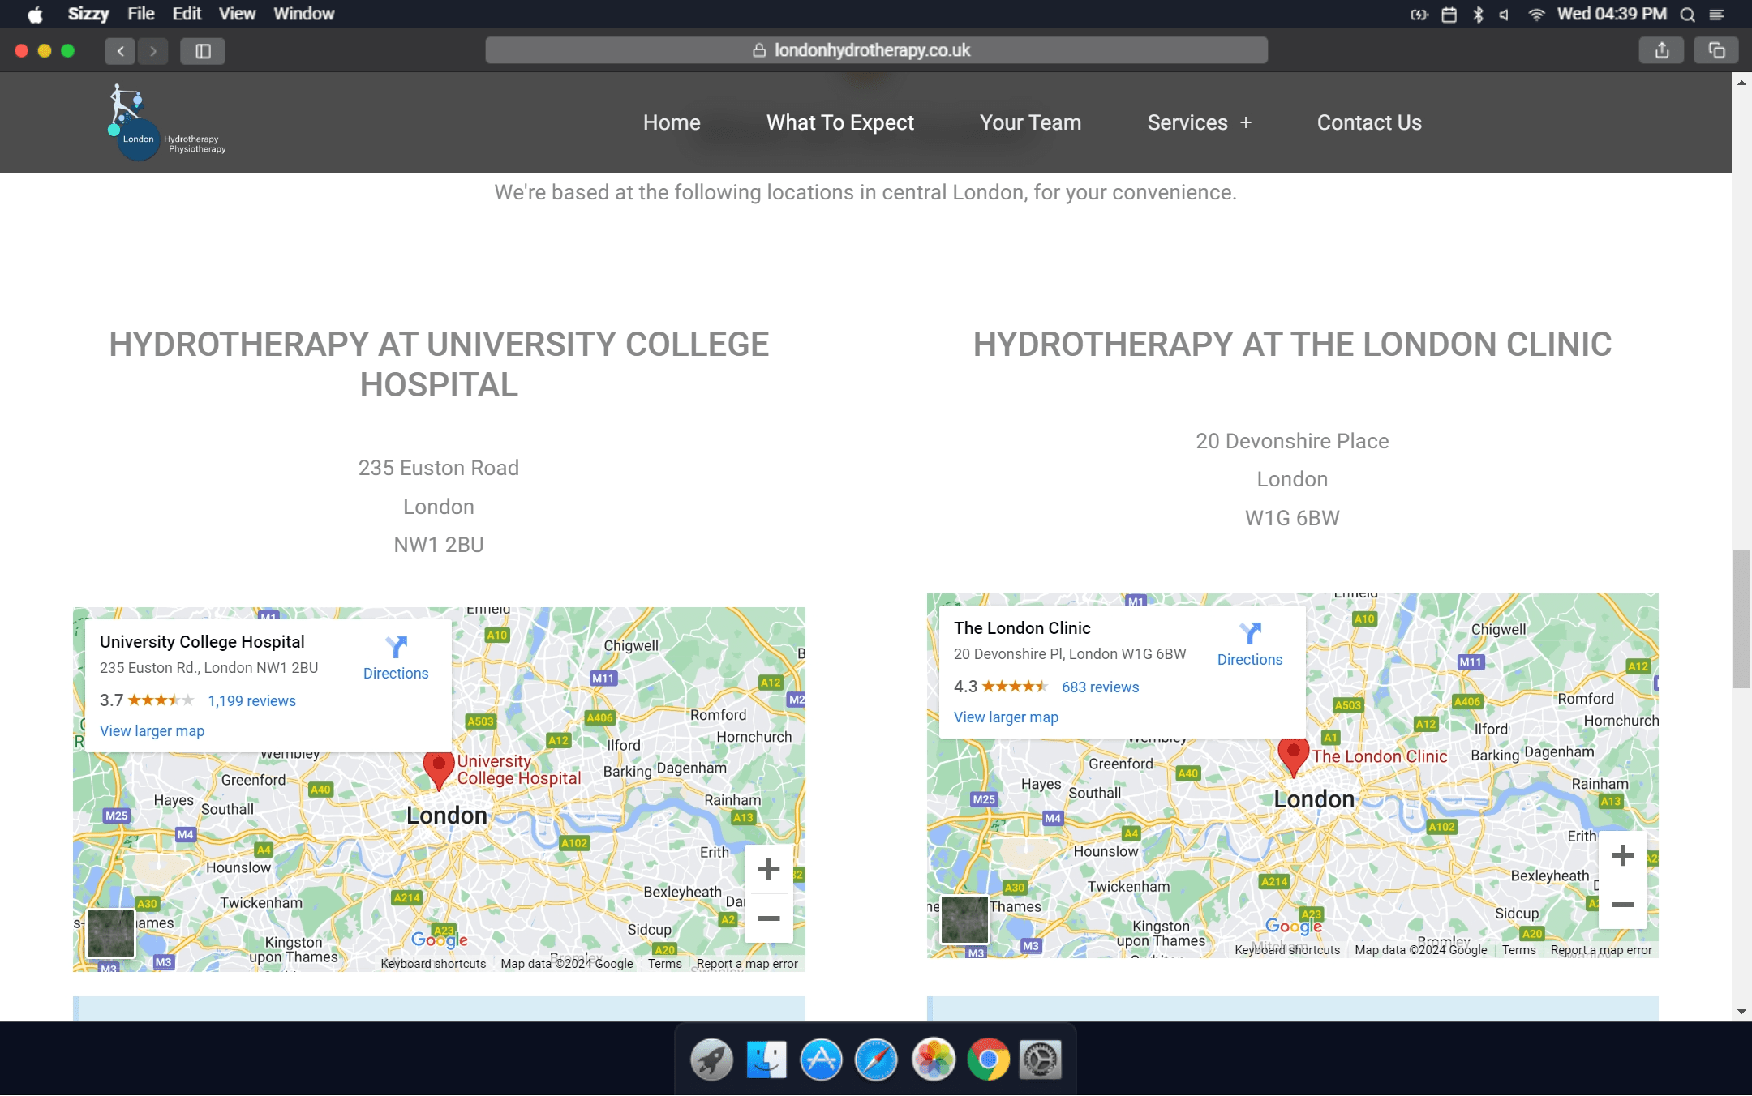Click the Directions icon for University College Hospital

click(396, 647)
